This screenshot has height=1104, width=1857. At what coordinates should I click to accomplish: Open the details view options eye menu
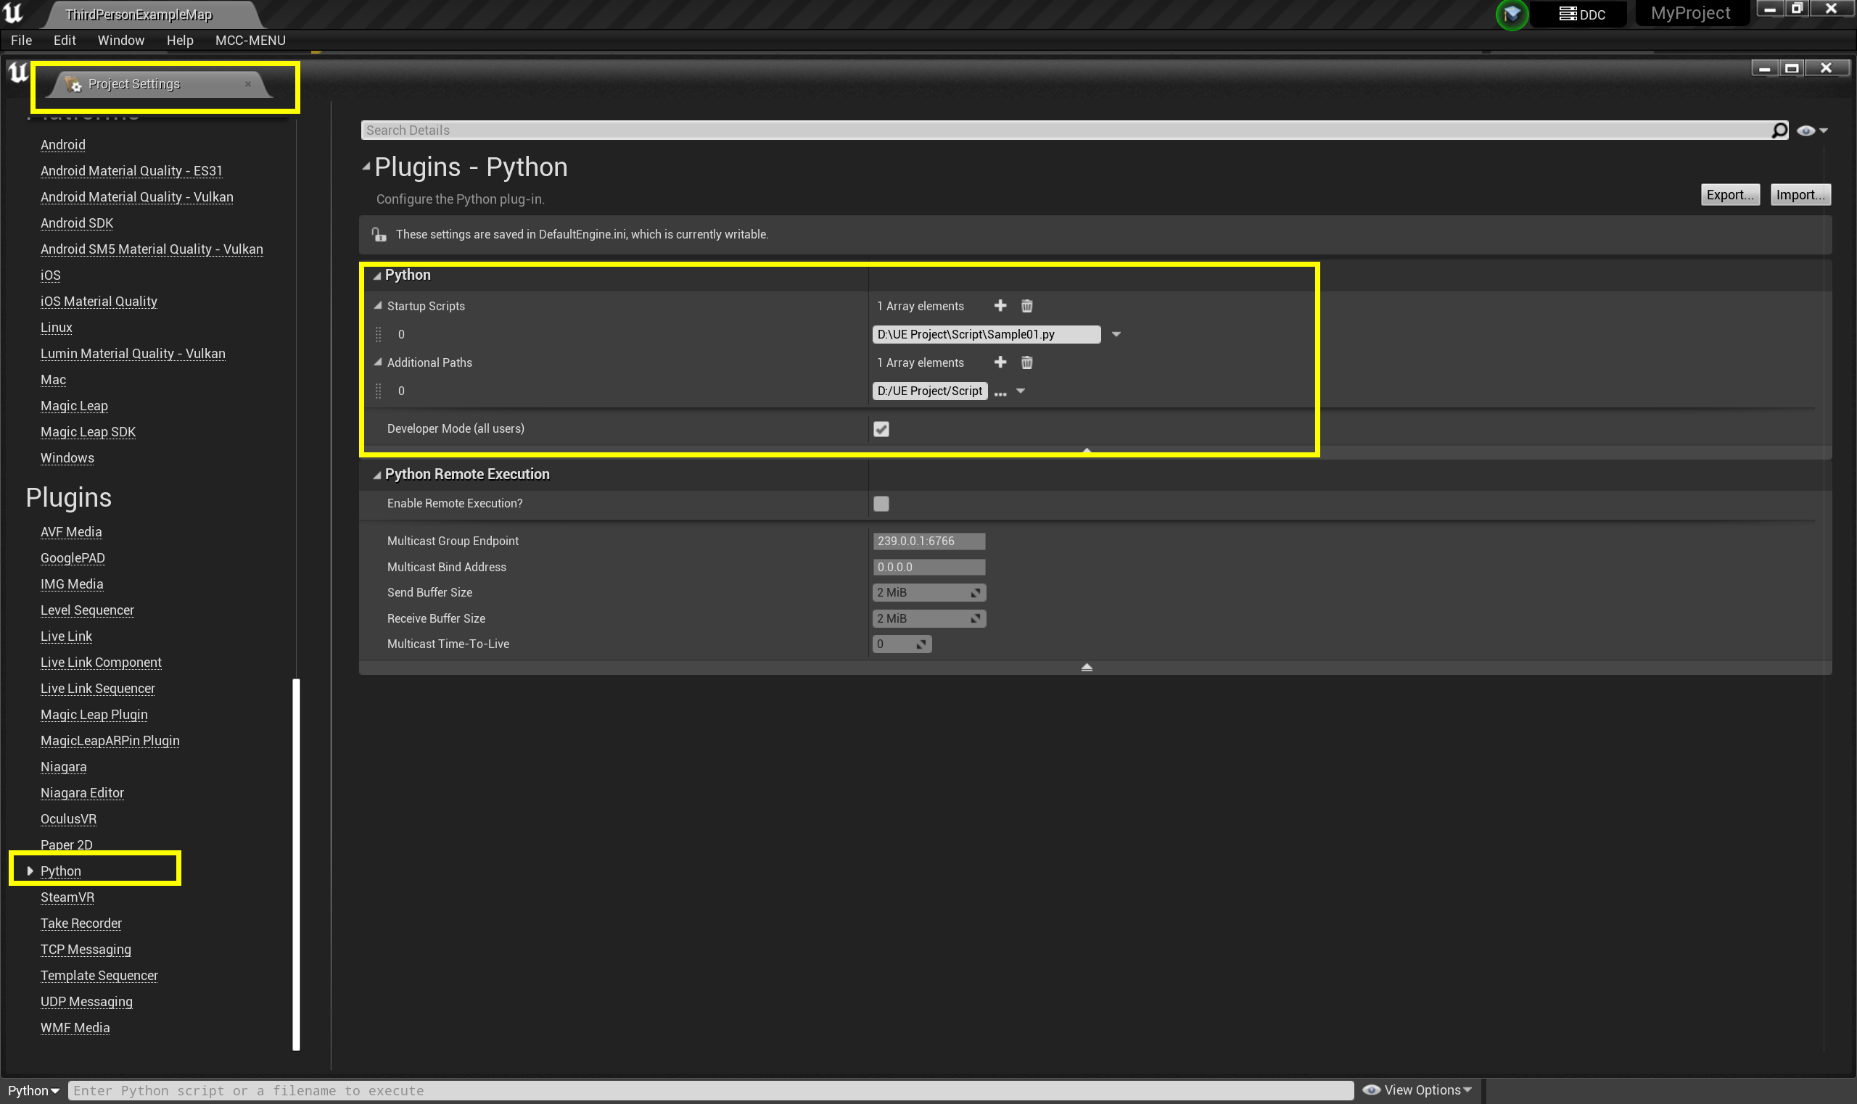tap(1811, 130)
